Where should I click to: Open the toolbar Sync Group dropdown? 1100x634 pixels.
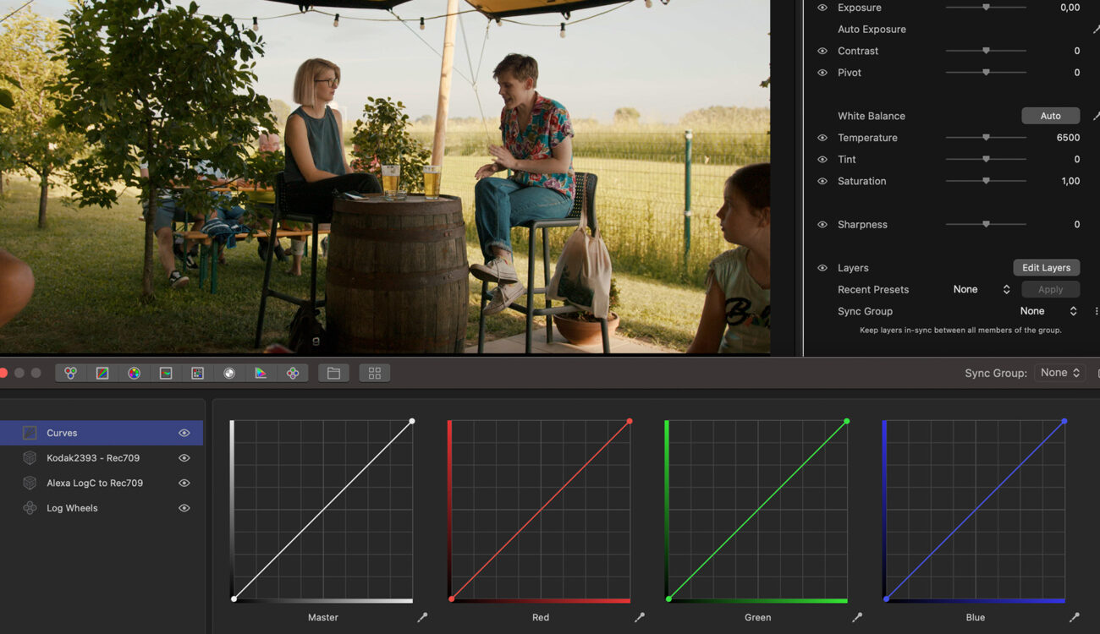(1060, 373)
